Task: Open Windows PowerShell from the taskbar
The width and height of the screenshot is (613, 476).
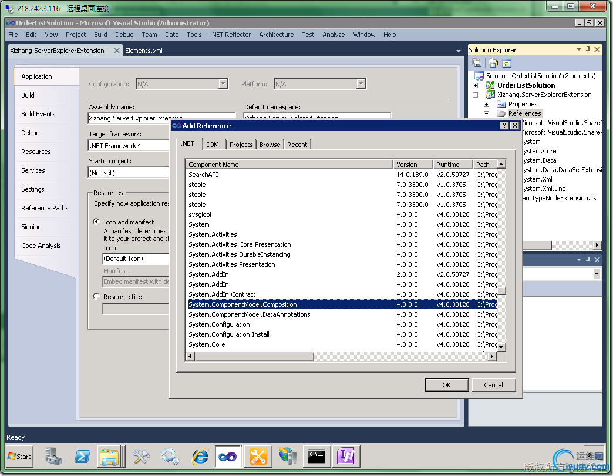Action: pyautogui.click(x=82, y=456)
